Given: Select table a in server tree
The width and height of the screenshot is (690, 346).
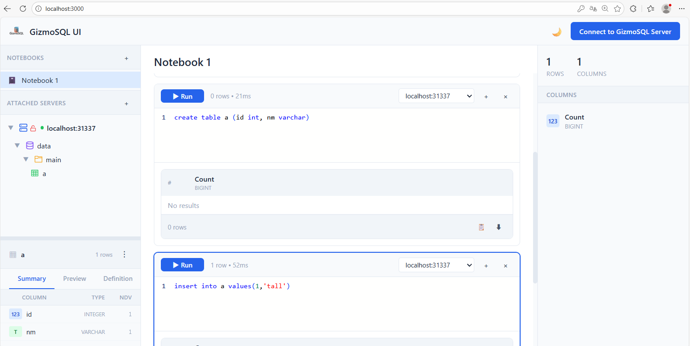Looking at the screenshot, I should [x=44, y=173].
